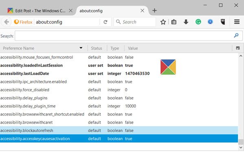Viewport: 244px width, 152px height.
Task: Maximize the Firefox window
Action: tap(221, 5)
